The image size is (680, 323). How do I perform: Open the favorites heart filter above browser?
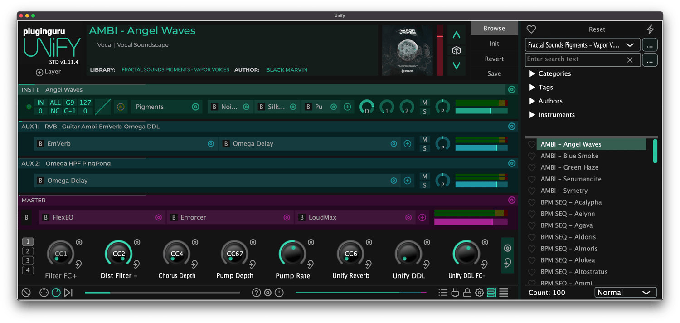click(x=531, y=29)
